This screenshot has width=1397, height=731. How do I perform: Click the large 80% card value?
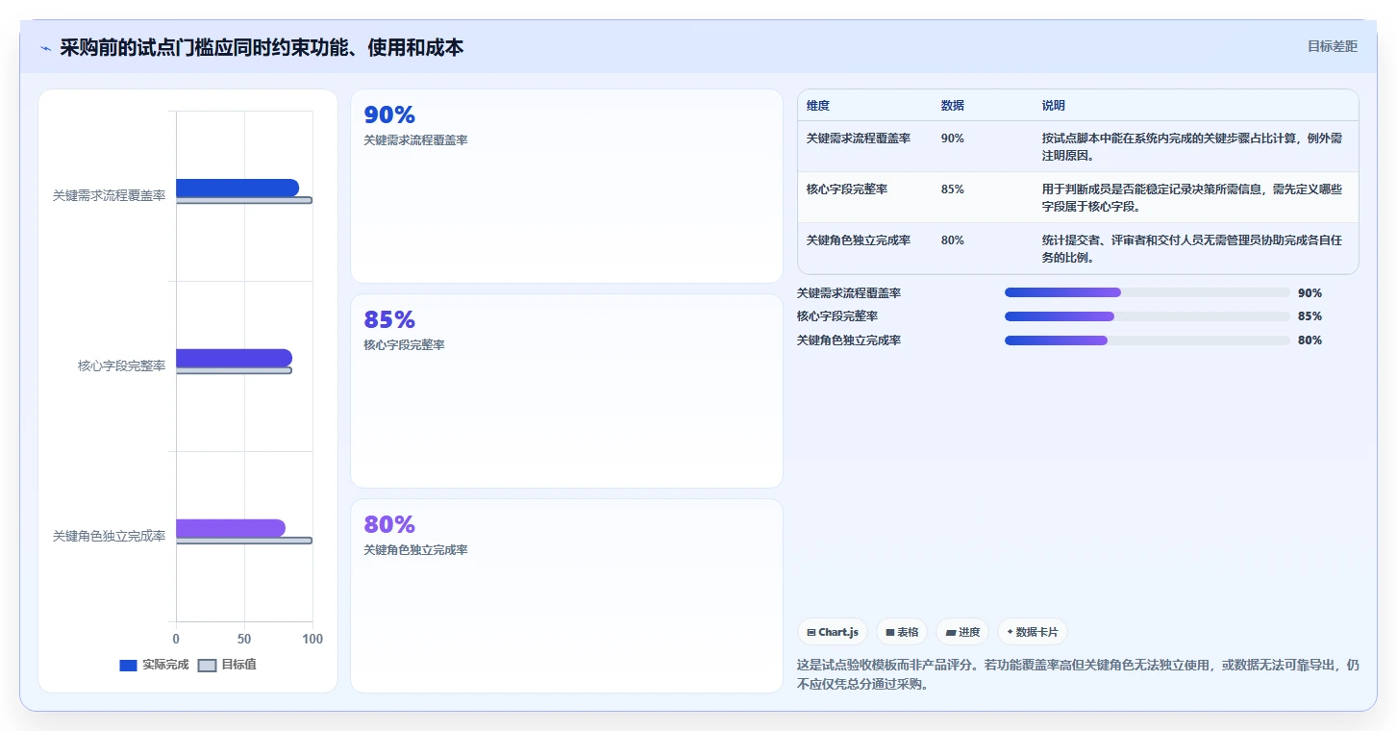(389, 525)
